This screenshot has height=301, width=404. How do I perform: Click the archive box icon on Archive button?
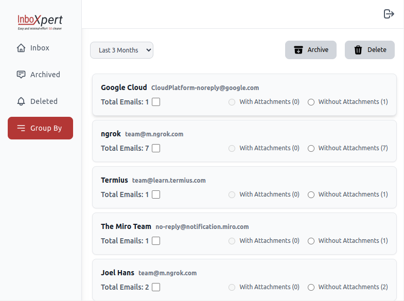point(298,50)
